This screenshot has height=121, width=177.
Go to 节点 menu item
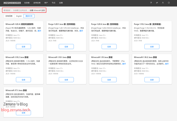pyautogui.click(x=54, y=3)
